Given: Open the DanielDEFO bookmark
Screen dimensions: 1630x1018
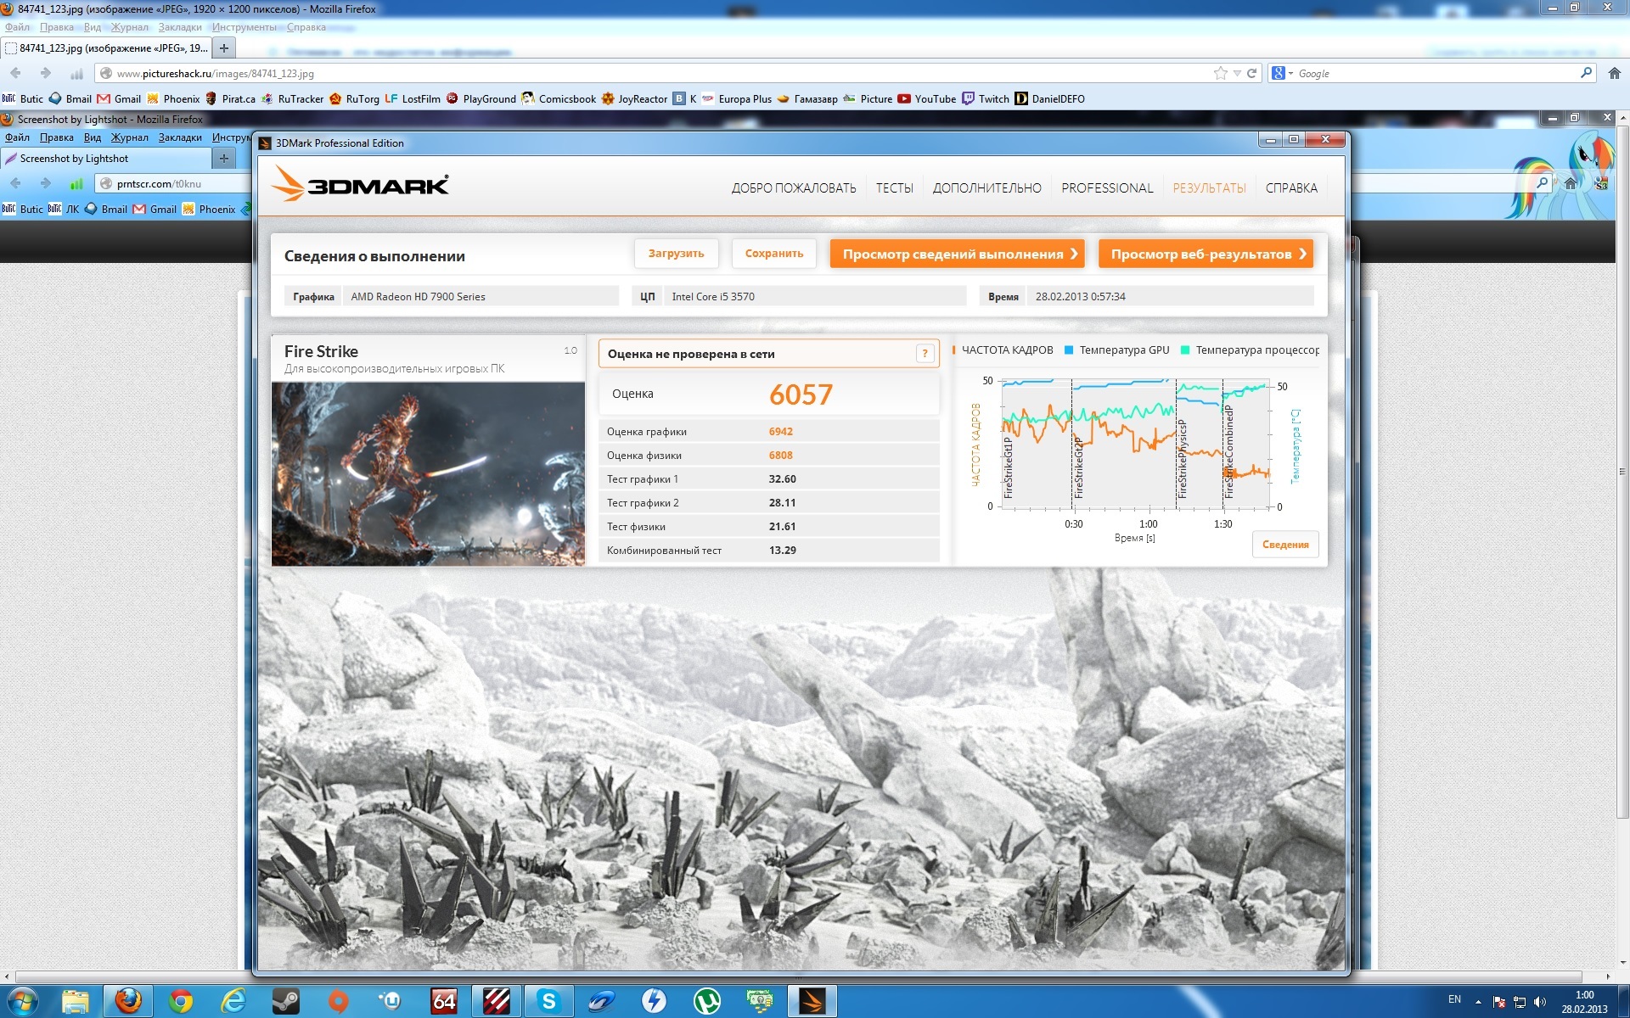Looking at the screenshot, I should coord(1050,98).
